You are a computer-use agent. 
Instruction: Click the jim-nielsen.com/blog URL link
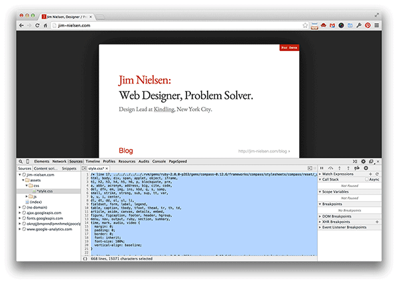(x=264, y=151)
